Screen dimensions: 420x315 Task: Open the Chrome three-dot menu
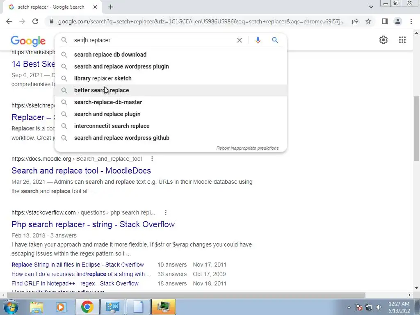point(411,21)
